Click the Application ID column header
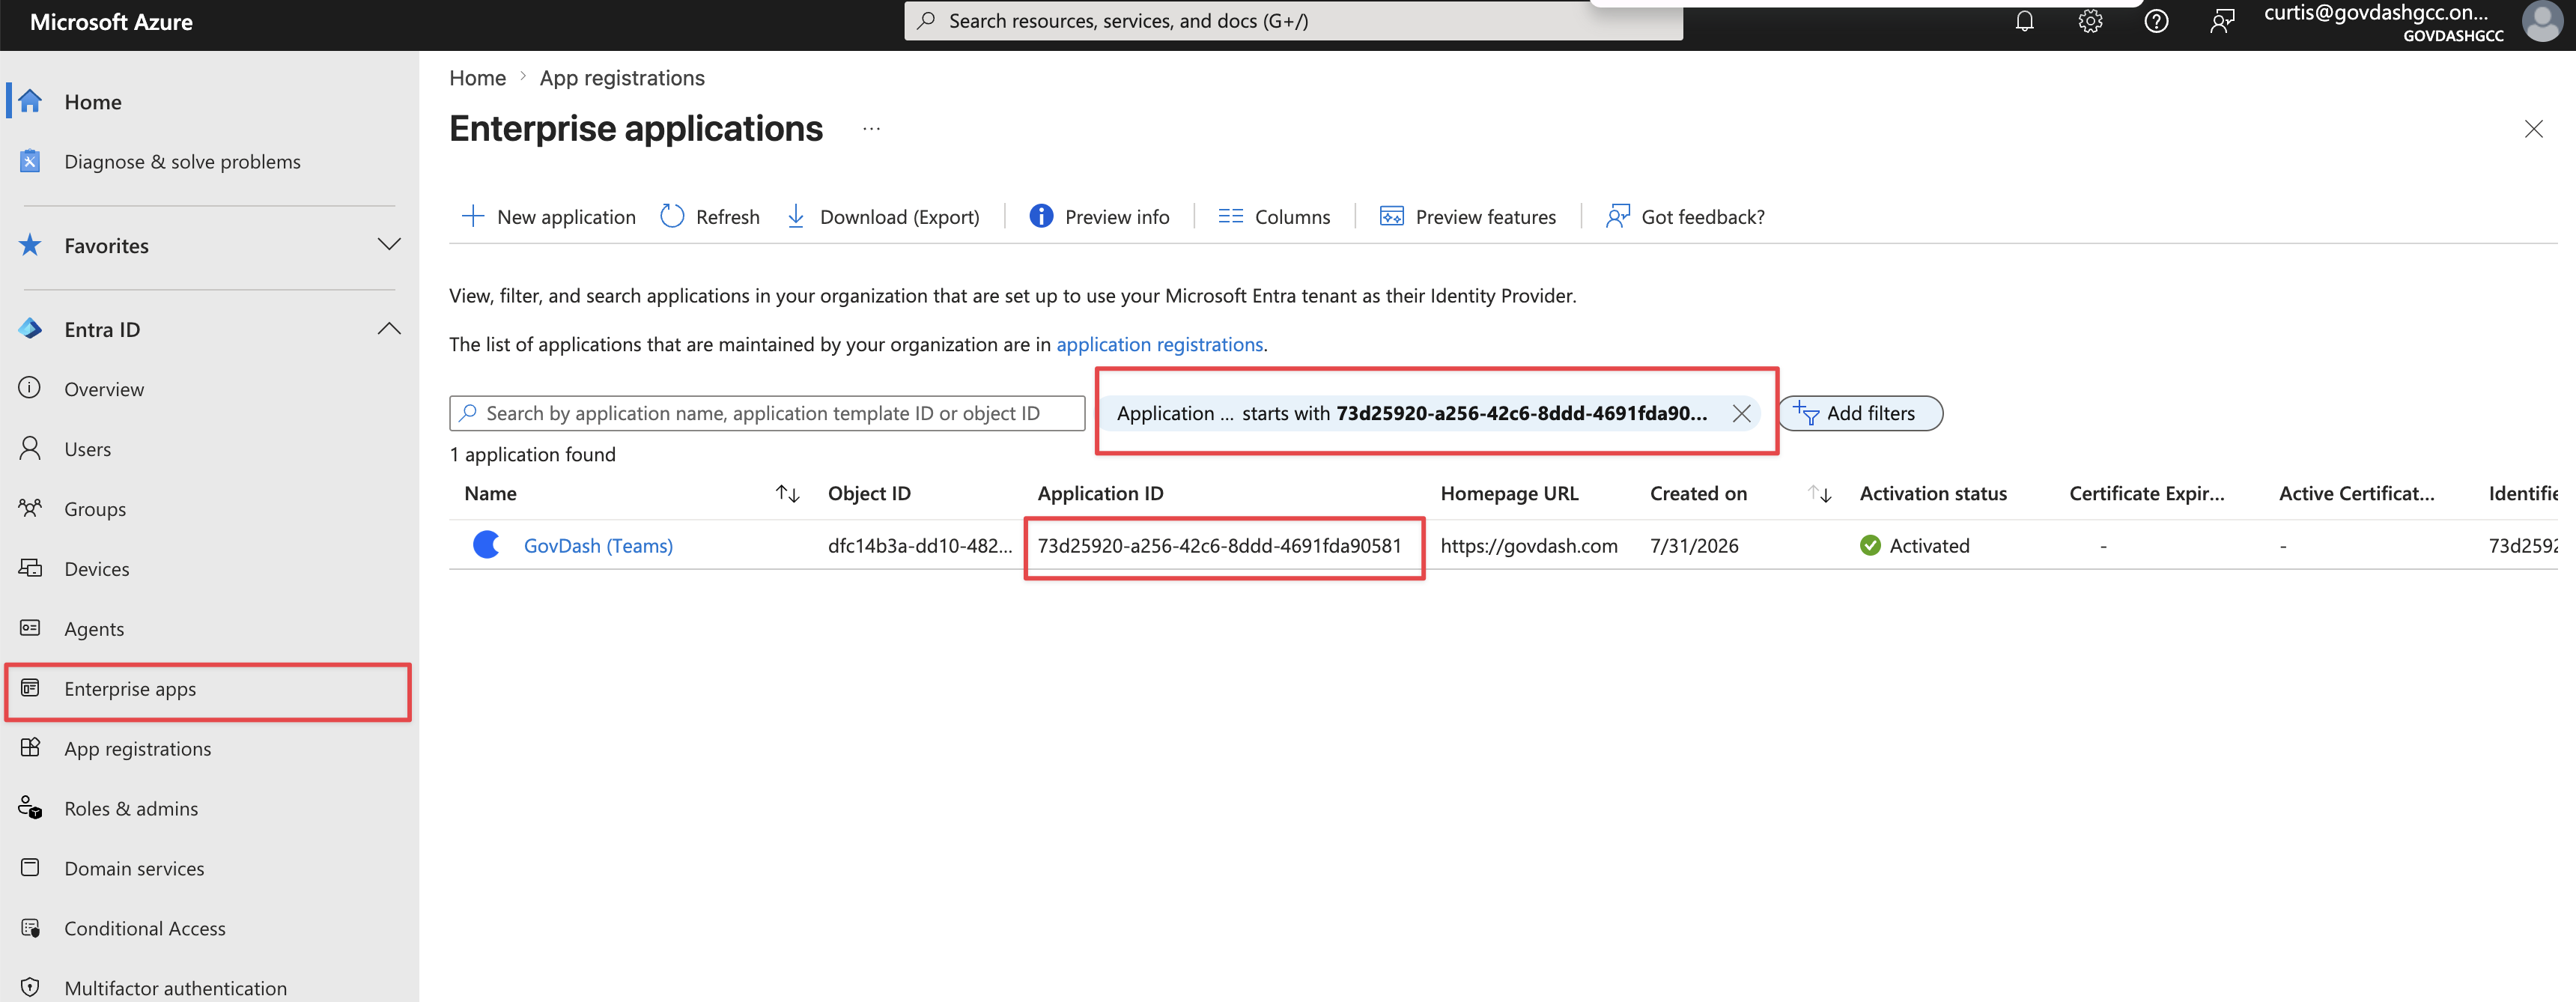Viewport: 2576px width, 1002px height. click(1100, 493)
